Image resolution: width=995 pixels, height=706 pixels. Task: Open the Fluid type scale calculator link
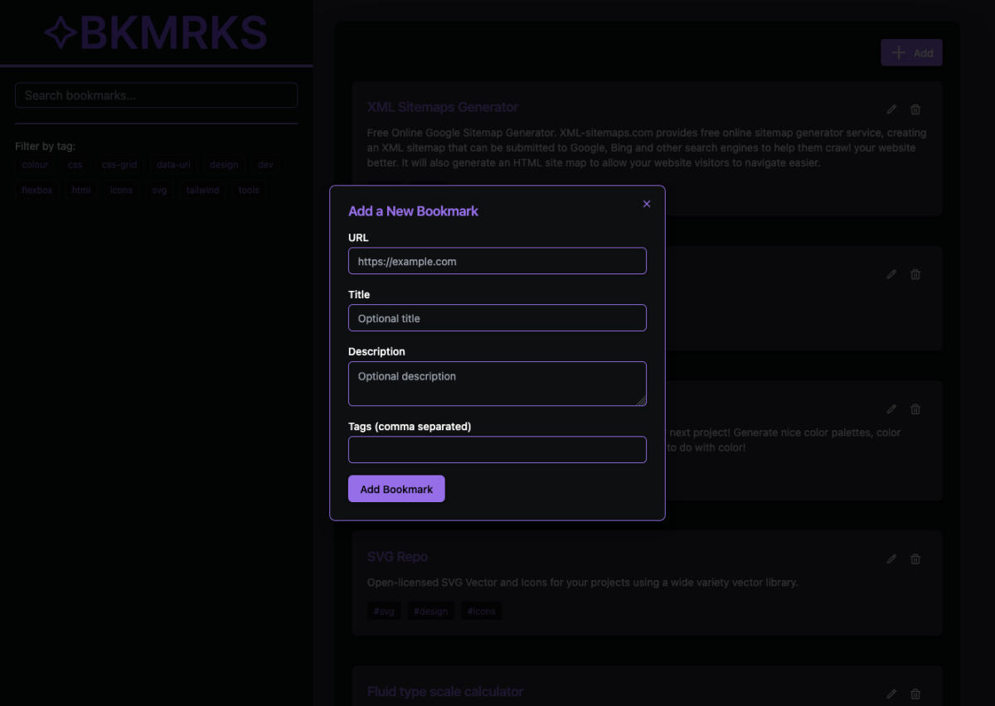[x=445, y=692]
